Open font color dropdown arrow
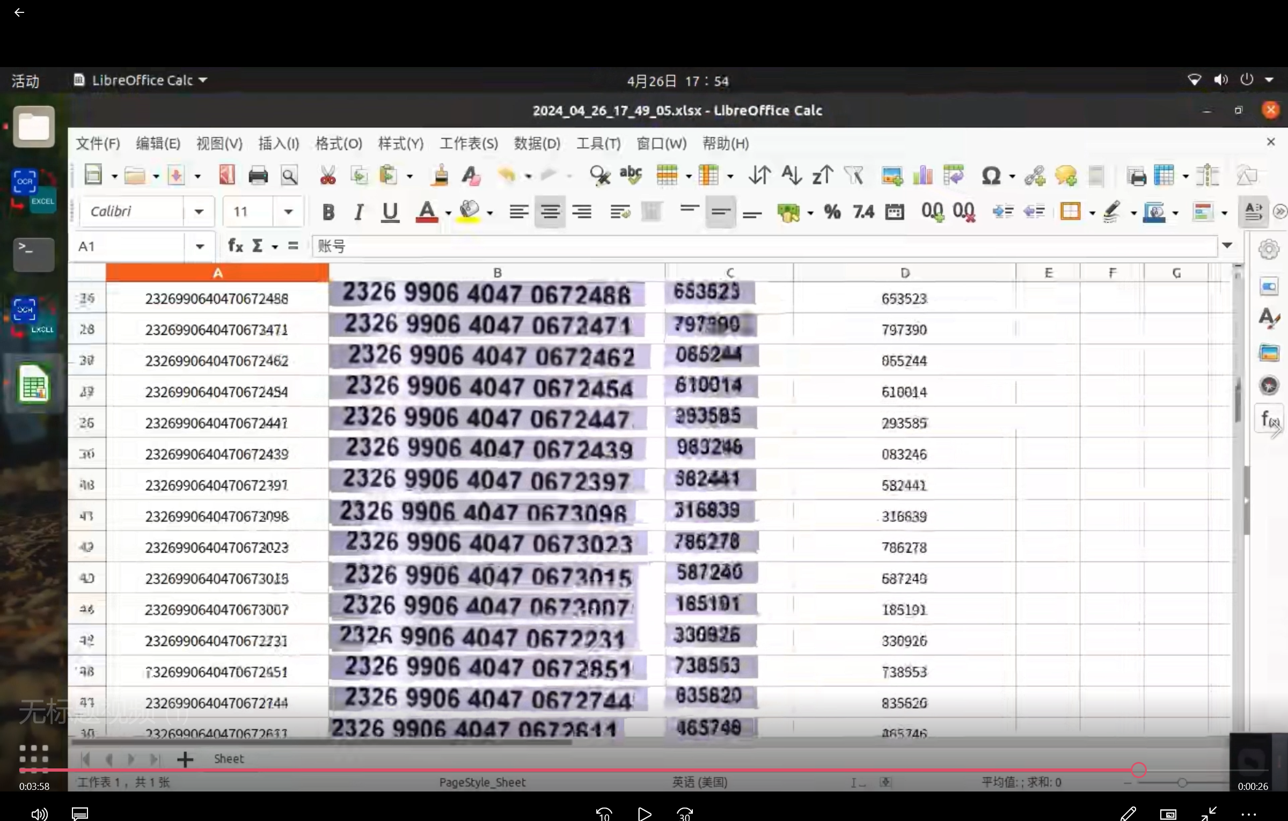1288x821 pixels. [x=448, y=213]
